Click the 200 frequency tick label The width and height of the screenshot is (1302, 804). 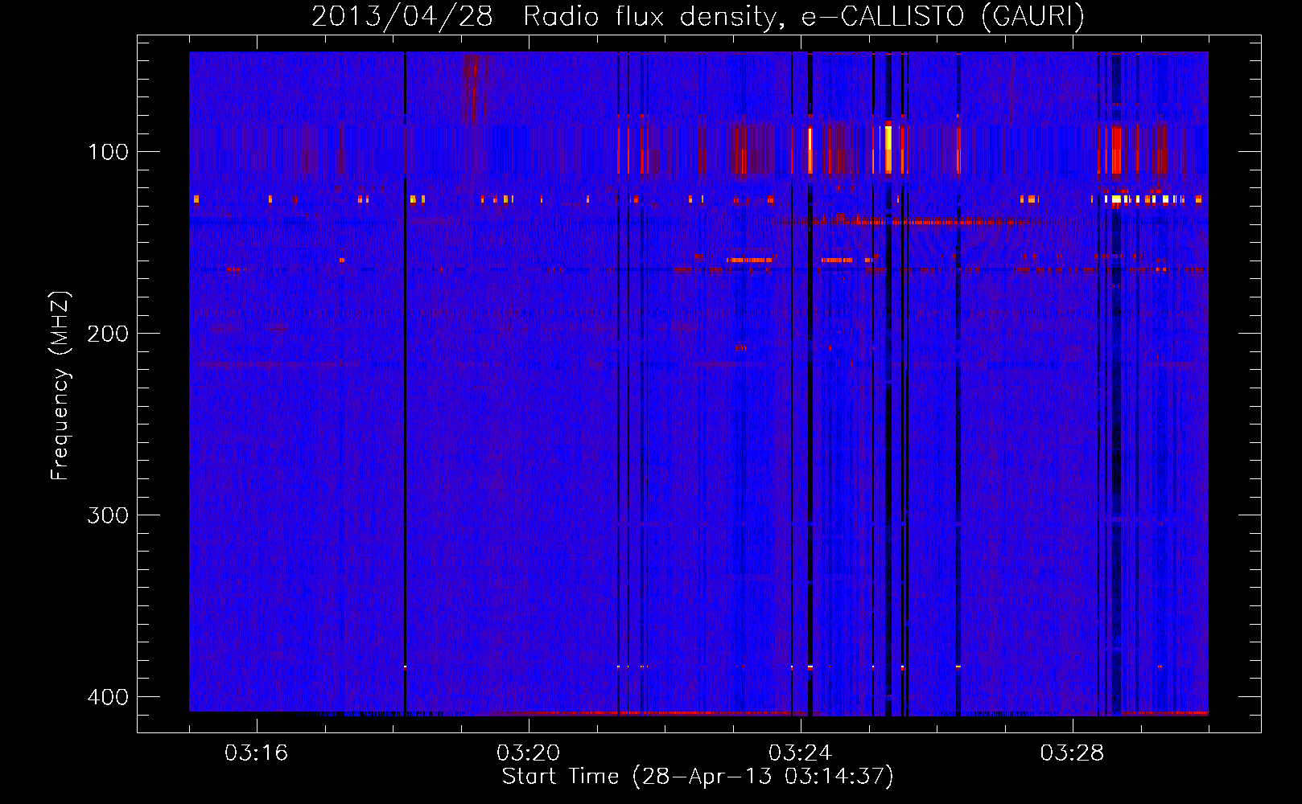(108, 334)
